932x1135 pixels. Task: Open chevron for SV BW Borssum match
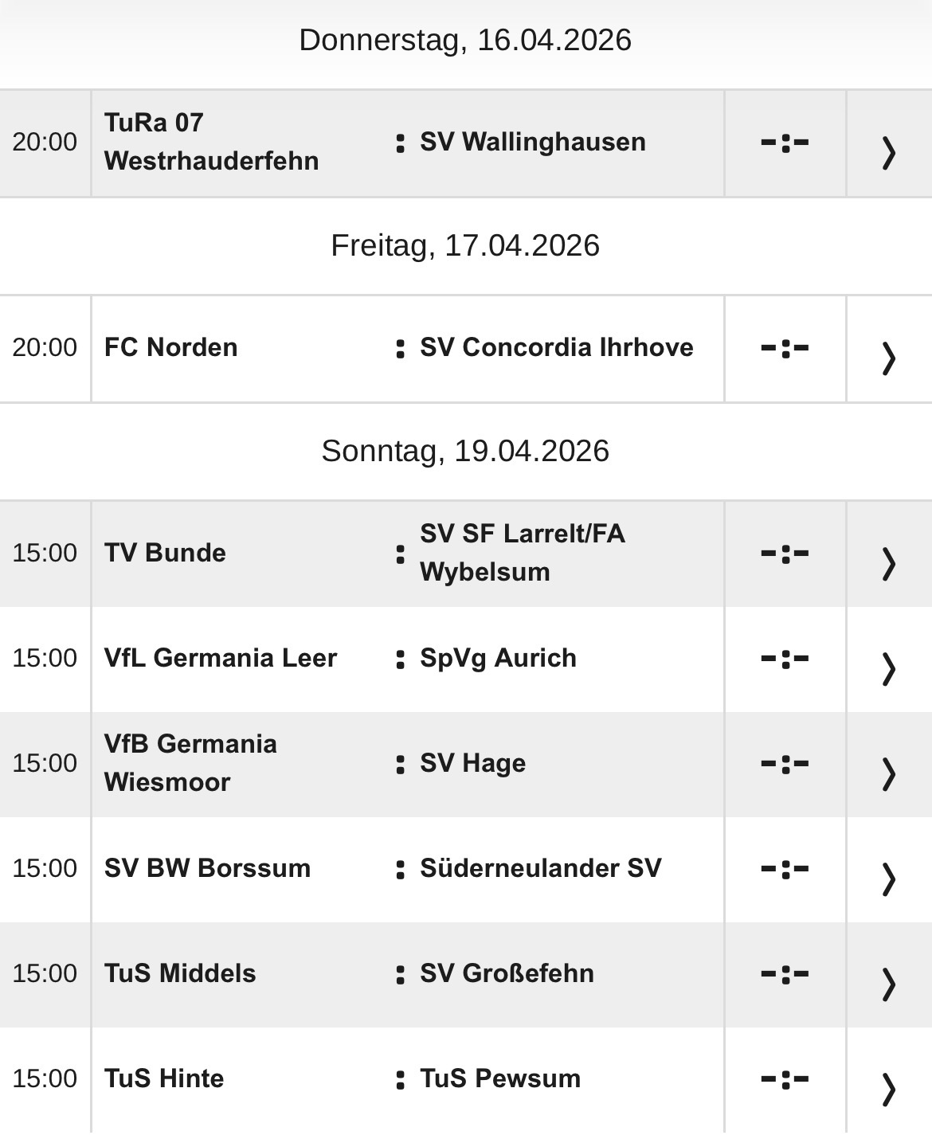coord(888,878)
